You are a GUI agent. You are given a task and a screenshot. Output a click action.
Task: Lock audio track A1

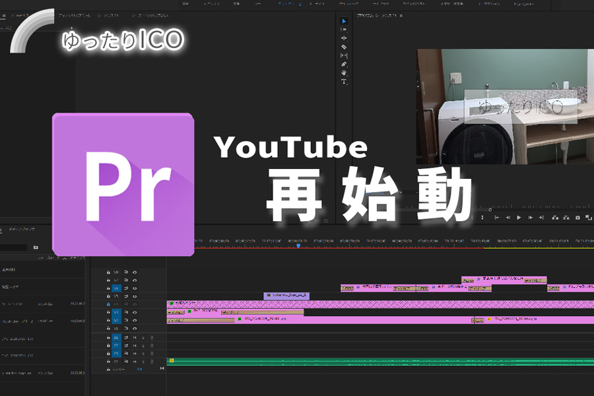pyautogui.click(x=108, y=338)
